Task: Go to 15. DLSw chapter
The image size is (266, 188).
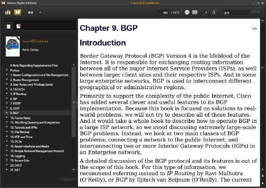Action: click(16, 141)
